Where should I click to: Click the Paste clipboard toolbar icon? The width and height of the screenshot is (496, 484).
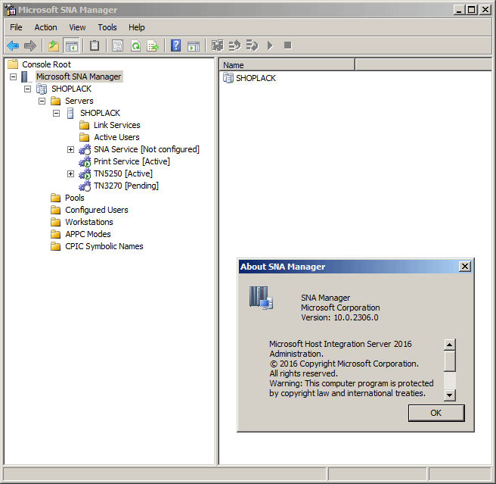pos(95,46)
